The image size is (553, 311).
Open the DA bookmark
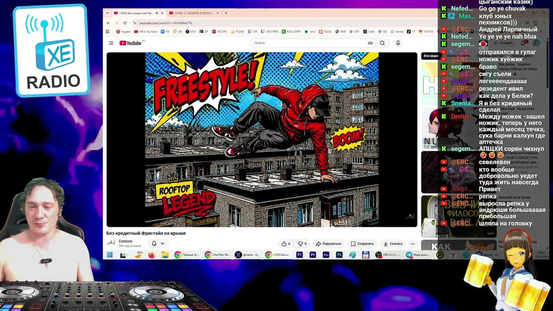pyautogui.click(x=178, y=32)
